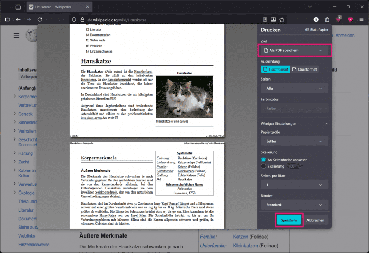
Task: Open the pink shield extension icon
Action: pos(350,19)
